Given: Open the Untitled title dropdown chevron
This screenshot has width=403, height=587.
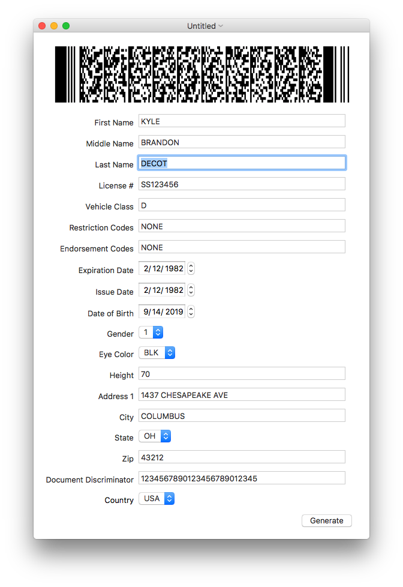Looking at the screenshot, I should pos(221,26).
